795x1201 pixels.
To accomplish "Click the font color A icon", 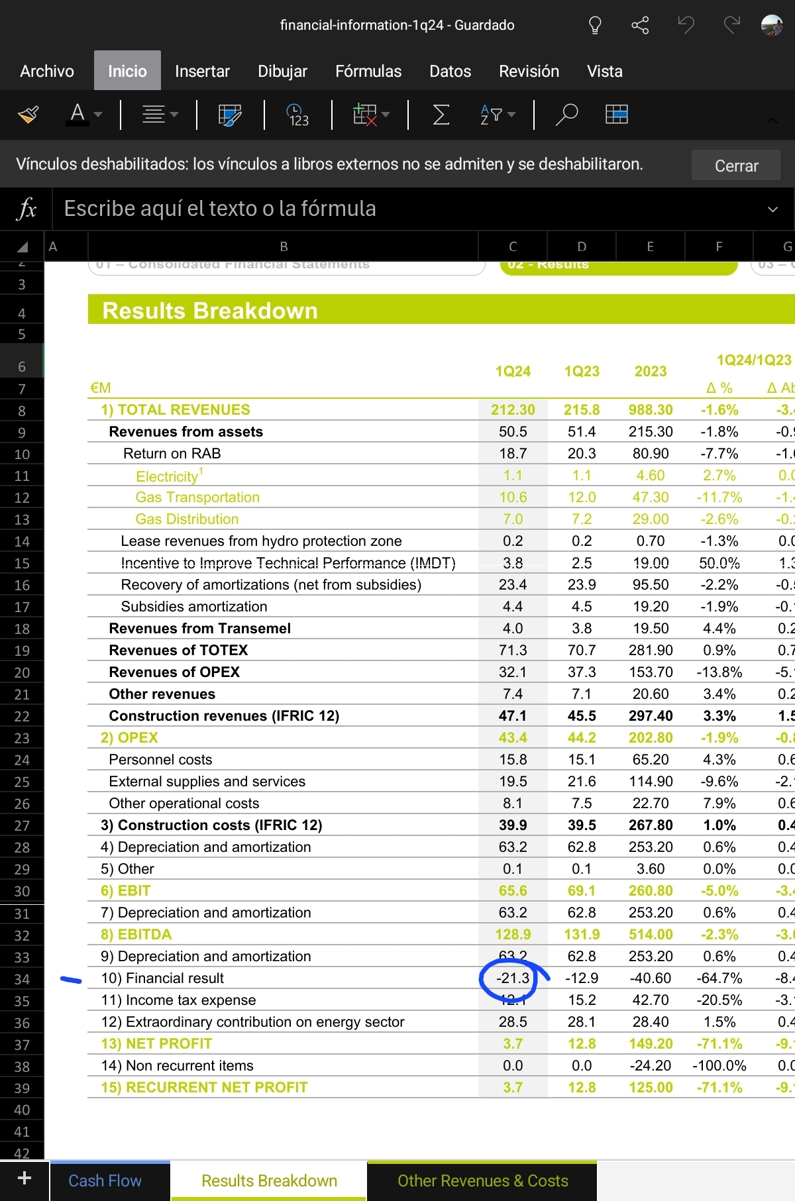I will pos(78,114).
